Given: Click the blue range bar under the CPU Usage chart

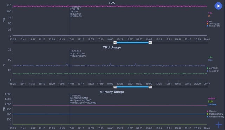Looking at the screenshot, I should click(133, 87).
